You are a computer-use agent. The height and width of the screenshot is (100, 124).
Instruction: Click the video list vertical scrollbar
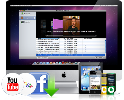106,47
